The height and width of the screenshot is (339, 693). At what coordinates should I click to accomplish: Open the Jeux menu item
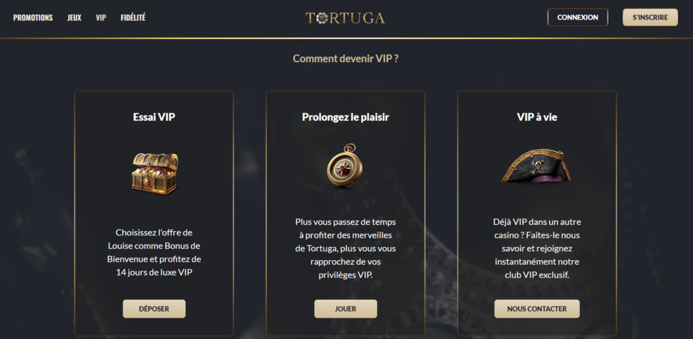click(74, 18)
